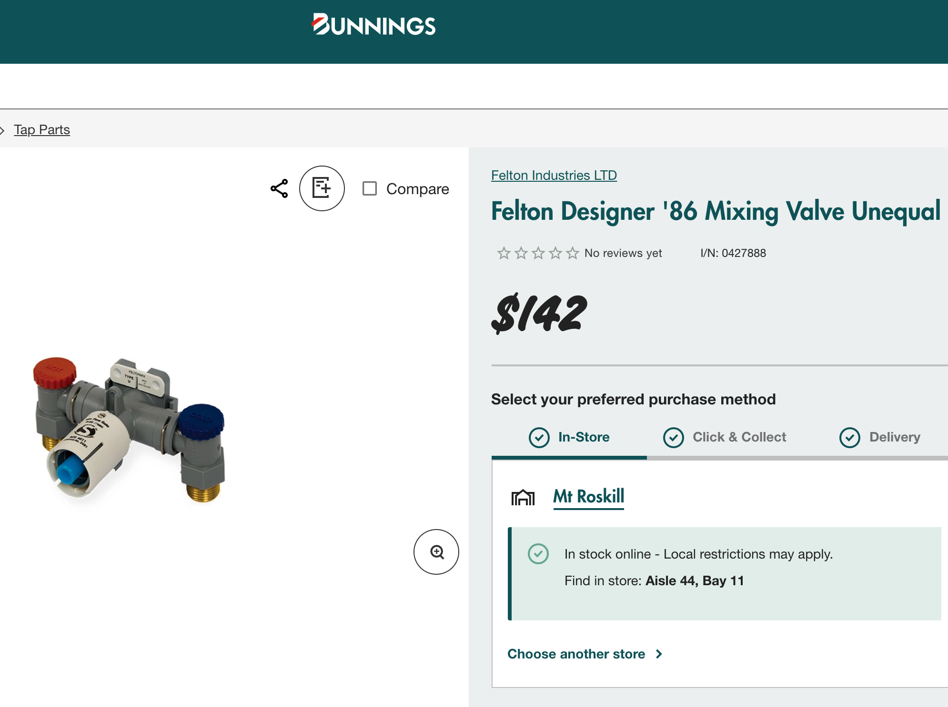Click the In-Store checkmark icon
948x707 pixels.
coord(539,437)
